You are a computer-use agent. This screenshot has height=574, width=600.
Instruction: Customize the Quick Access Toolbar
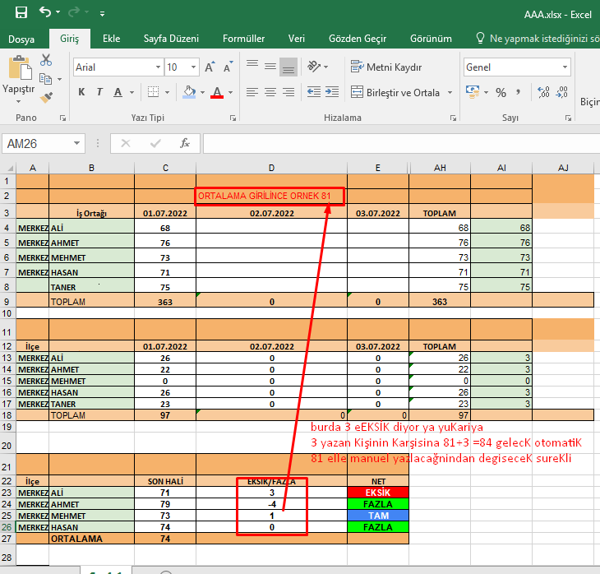[x=102, y=14]
